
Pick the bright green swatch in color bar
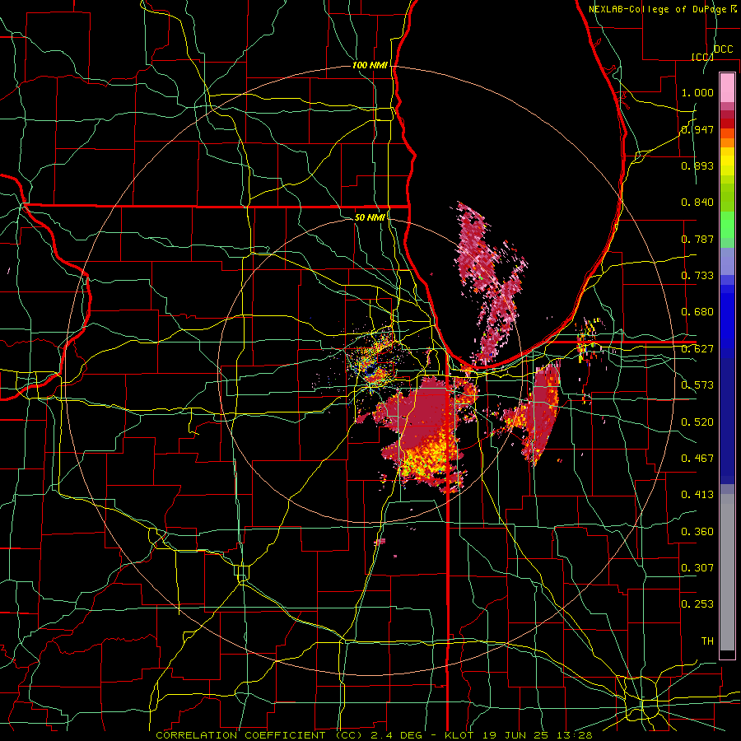pyautogui.click(x=727, y=225)
